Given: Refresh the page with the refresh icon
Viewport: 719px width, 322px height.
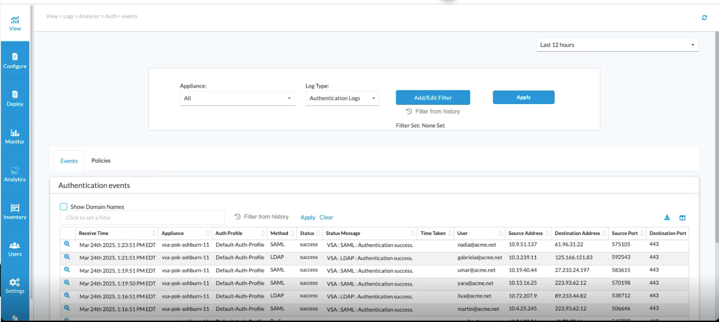Looking at the screenshot, I should click(x=704, y=17).
